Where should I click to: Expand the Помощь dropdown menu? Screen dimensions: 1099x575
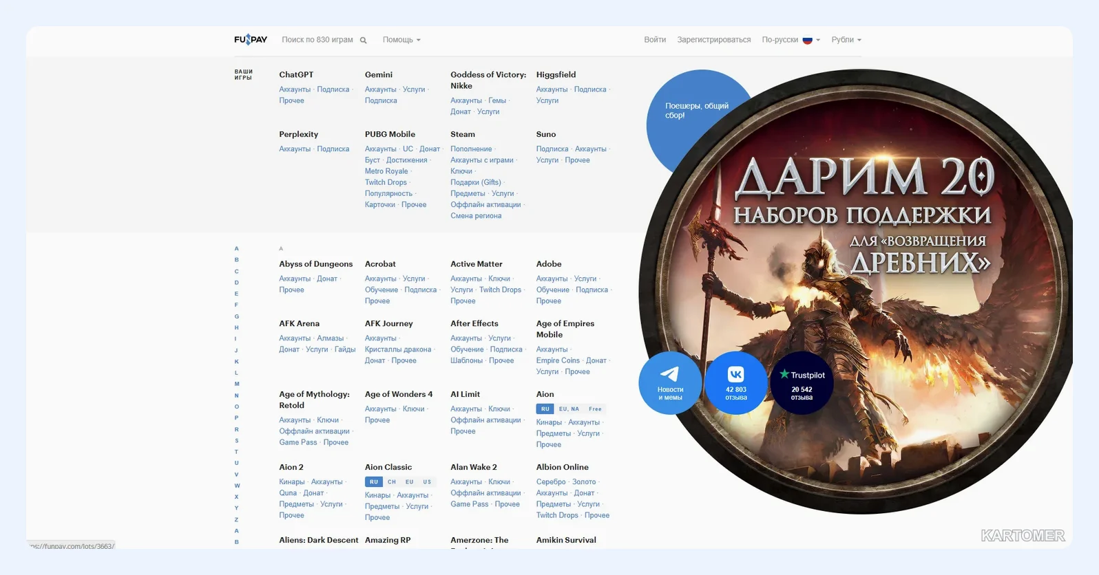401,40
